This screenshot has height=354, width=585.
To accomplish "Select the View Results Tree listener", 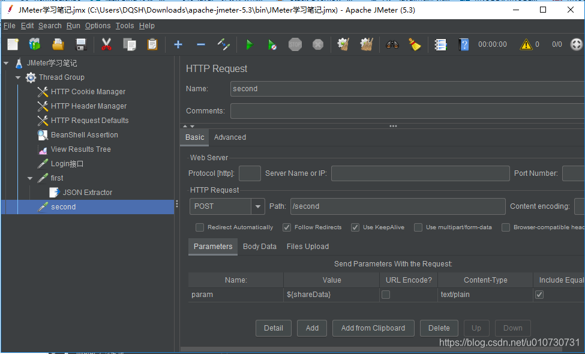I will point(80,149).
